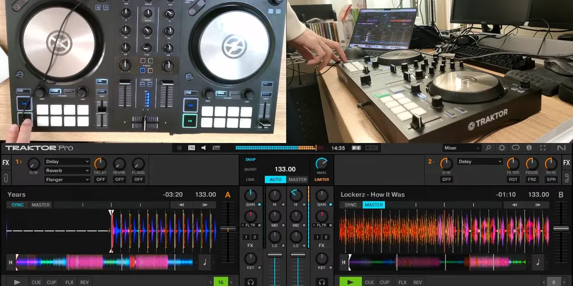The image size is (573, 286).
Task: Click CUE on deck A
Action: point(36,282)
